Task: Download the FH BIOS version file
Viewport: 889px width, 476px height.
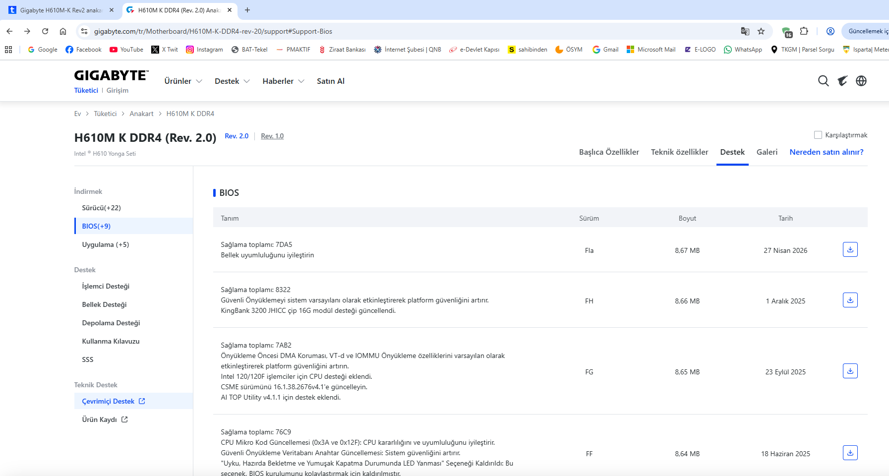Action: point(850,300)
